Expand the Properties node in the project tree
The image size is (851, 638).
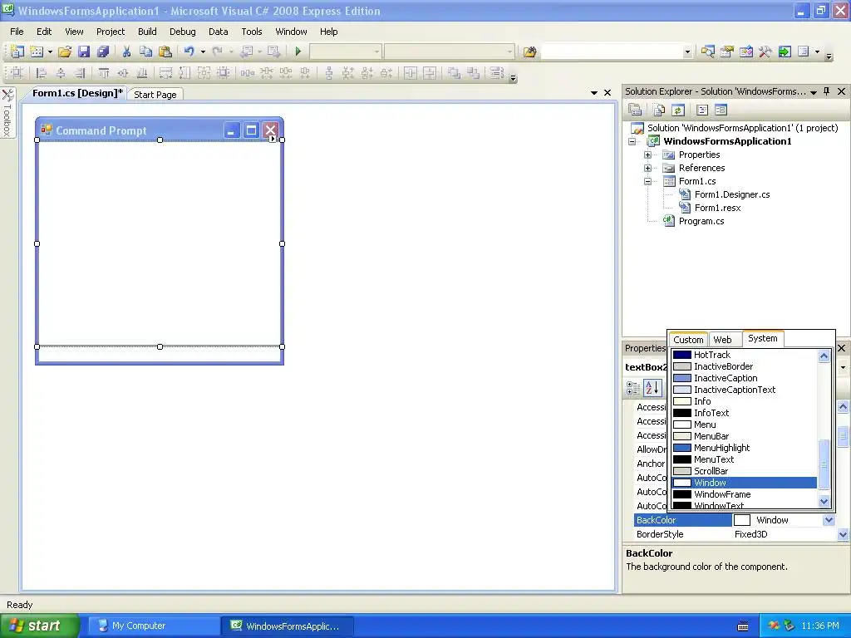coord(647,155)
